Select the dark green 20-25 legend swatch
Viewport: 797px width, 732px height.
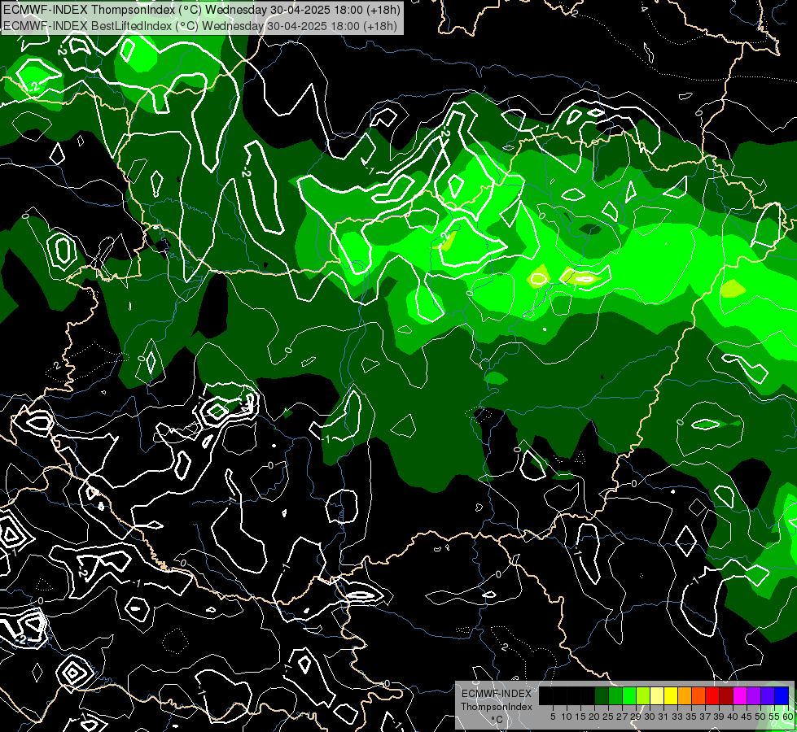(602, 696)
